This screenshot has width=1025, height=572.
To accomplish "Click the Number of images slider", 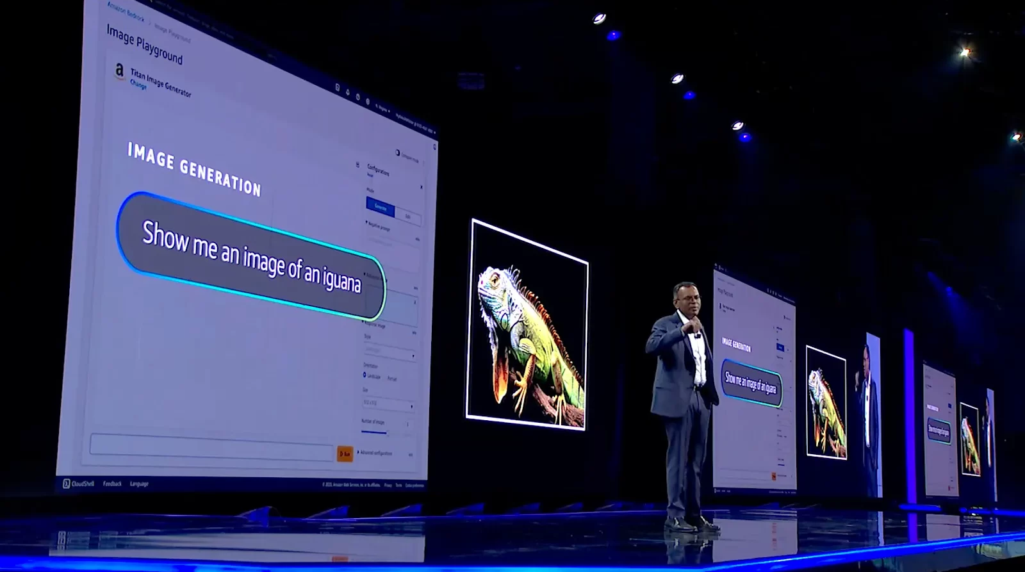I will pos(374,432).
